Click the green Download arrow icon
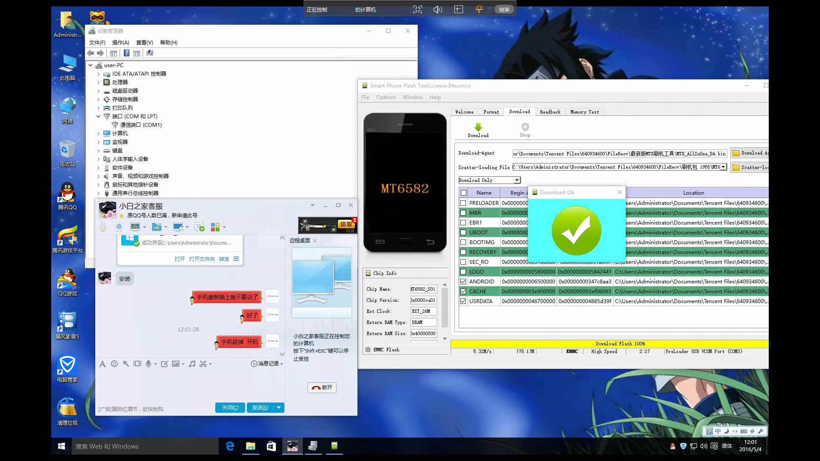Screen dimensions: 820x461 tap(478, 127)
